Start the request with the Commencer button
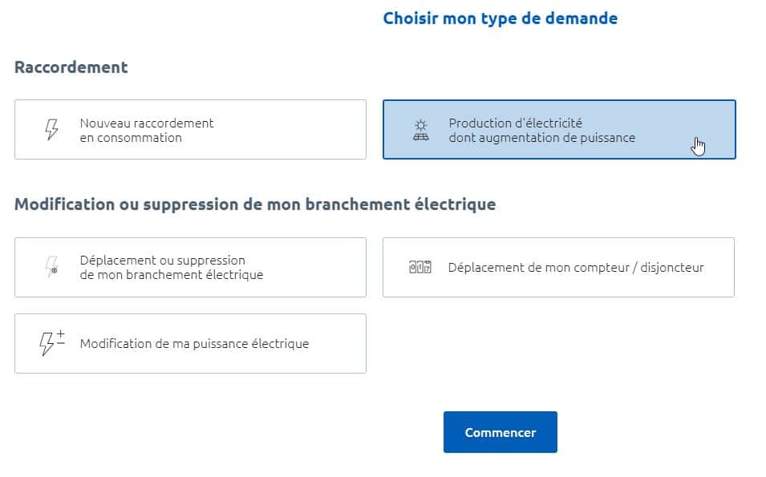Image resolution: width=766 pixels, height=477 pixels. 501,432
